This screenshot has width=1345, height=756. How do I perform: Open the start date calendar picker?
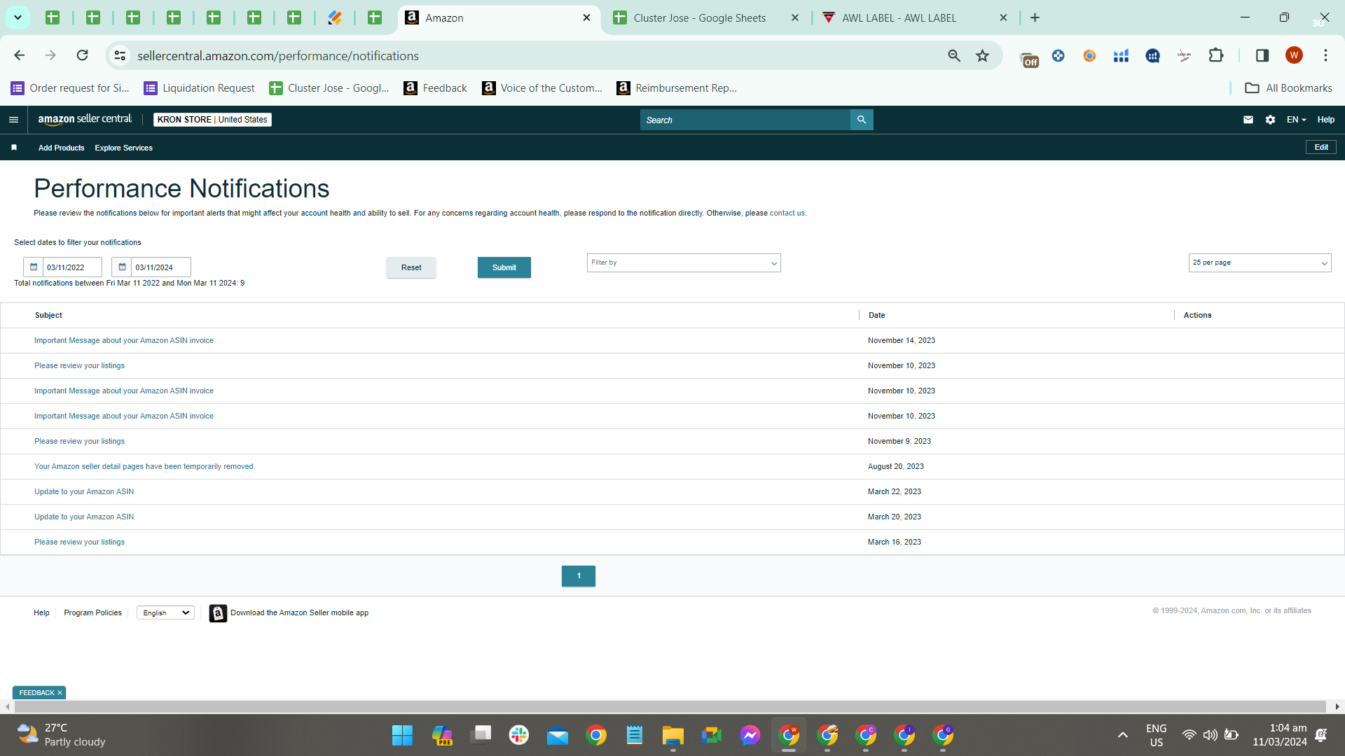[x=34, y=267]
